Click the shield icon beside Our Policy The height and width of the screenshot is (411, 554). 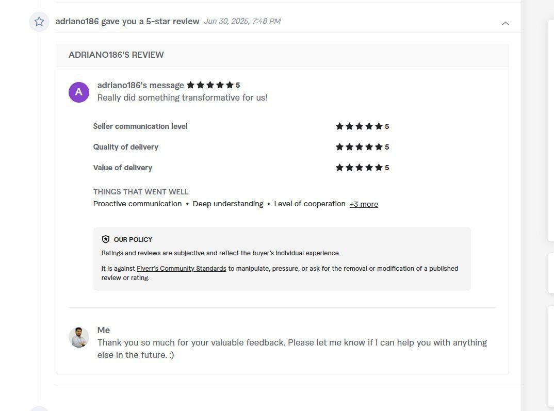pos(106,239)
